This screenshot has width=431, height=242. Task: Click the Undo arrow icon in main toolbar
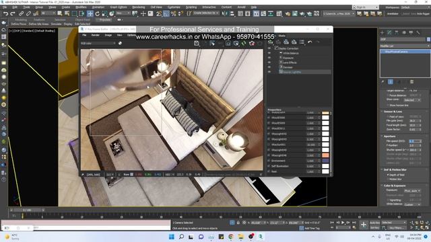click(5, 13)
